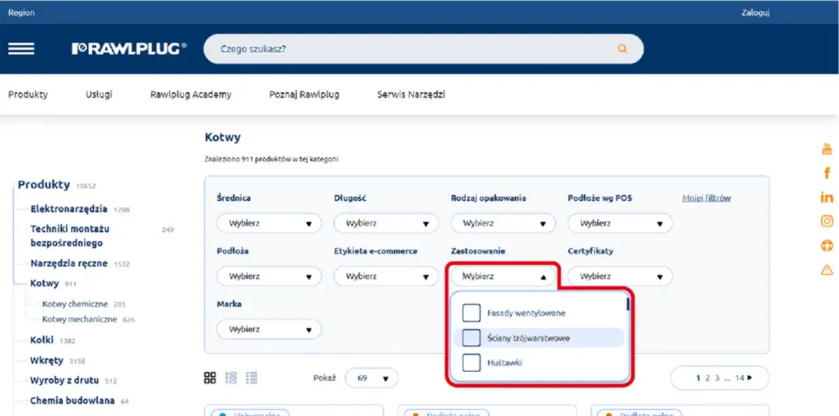The image size is (839, 416).
Task: Switch to compact list view layout
Action: [x=252, y=378]
